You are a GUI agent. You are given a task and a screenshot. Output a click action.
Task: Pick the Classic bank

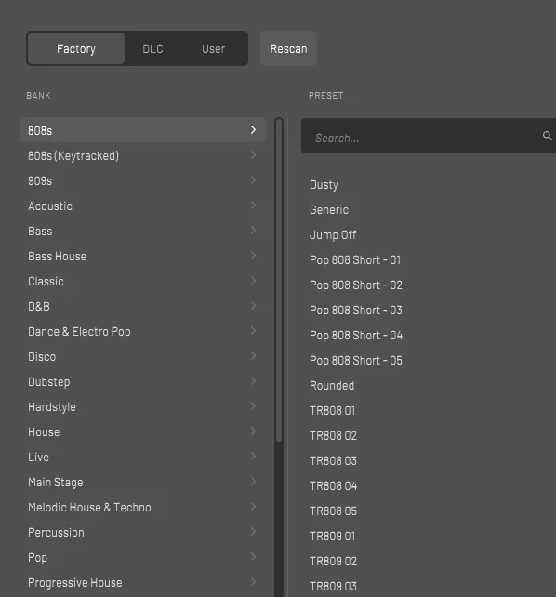click(x=46, y=282)
